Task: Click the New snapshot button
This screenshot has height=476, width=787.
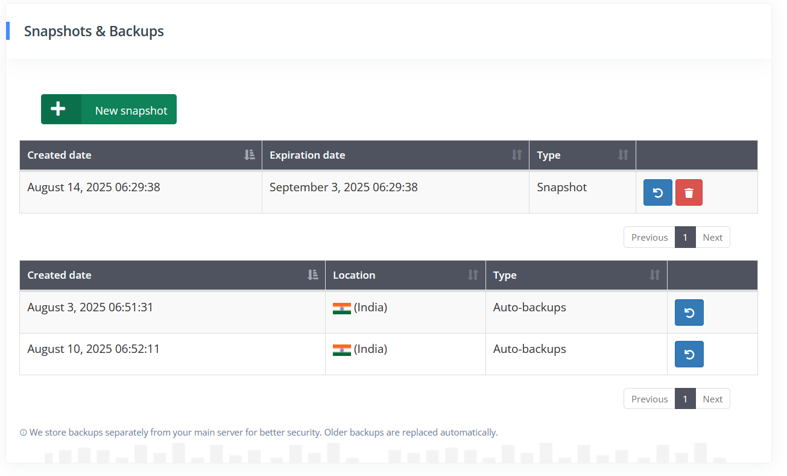Action: click(109, 109)
